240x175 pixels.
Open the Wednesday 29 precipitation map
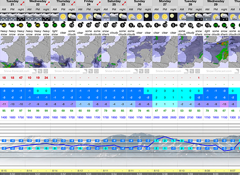point(216,52)
